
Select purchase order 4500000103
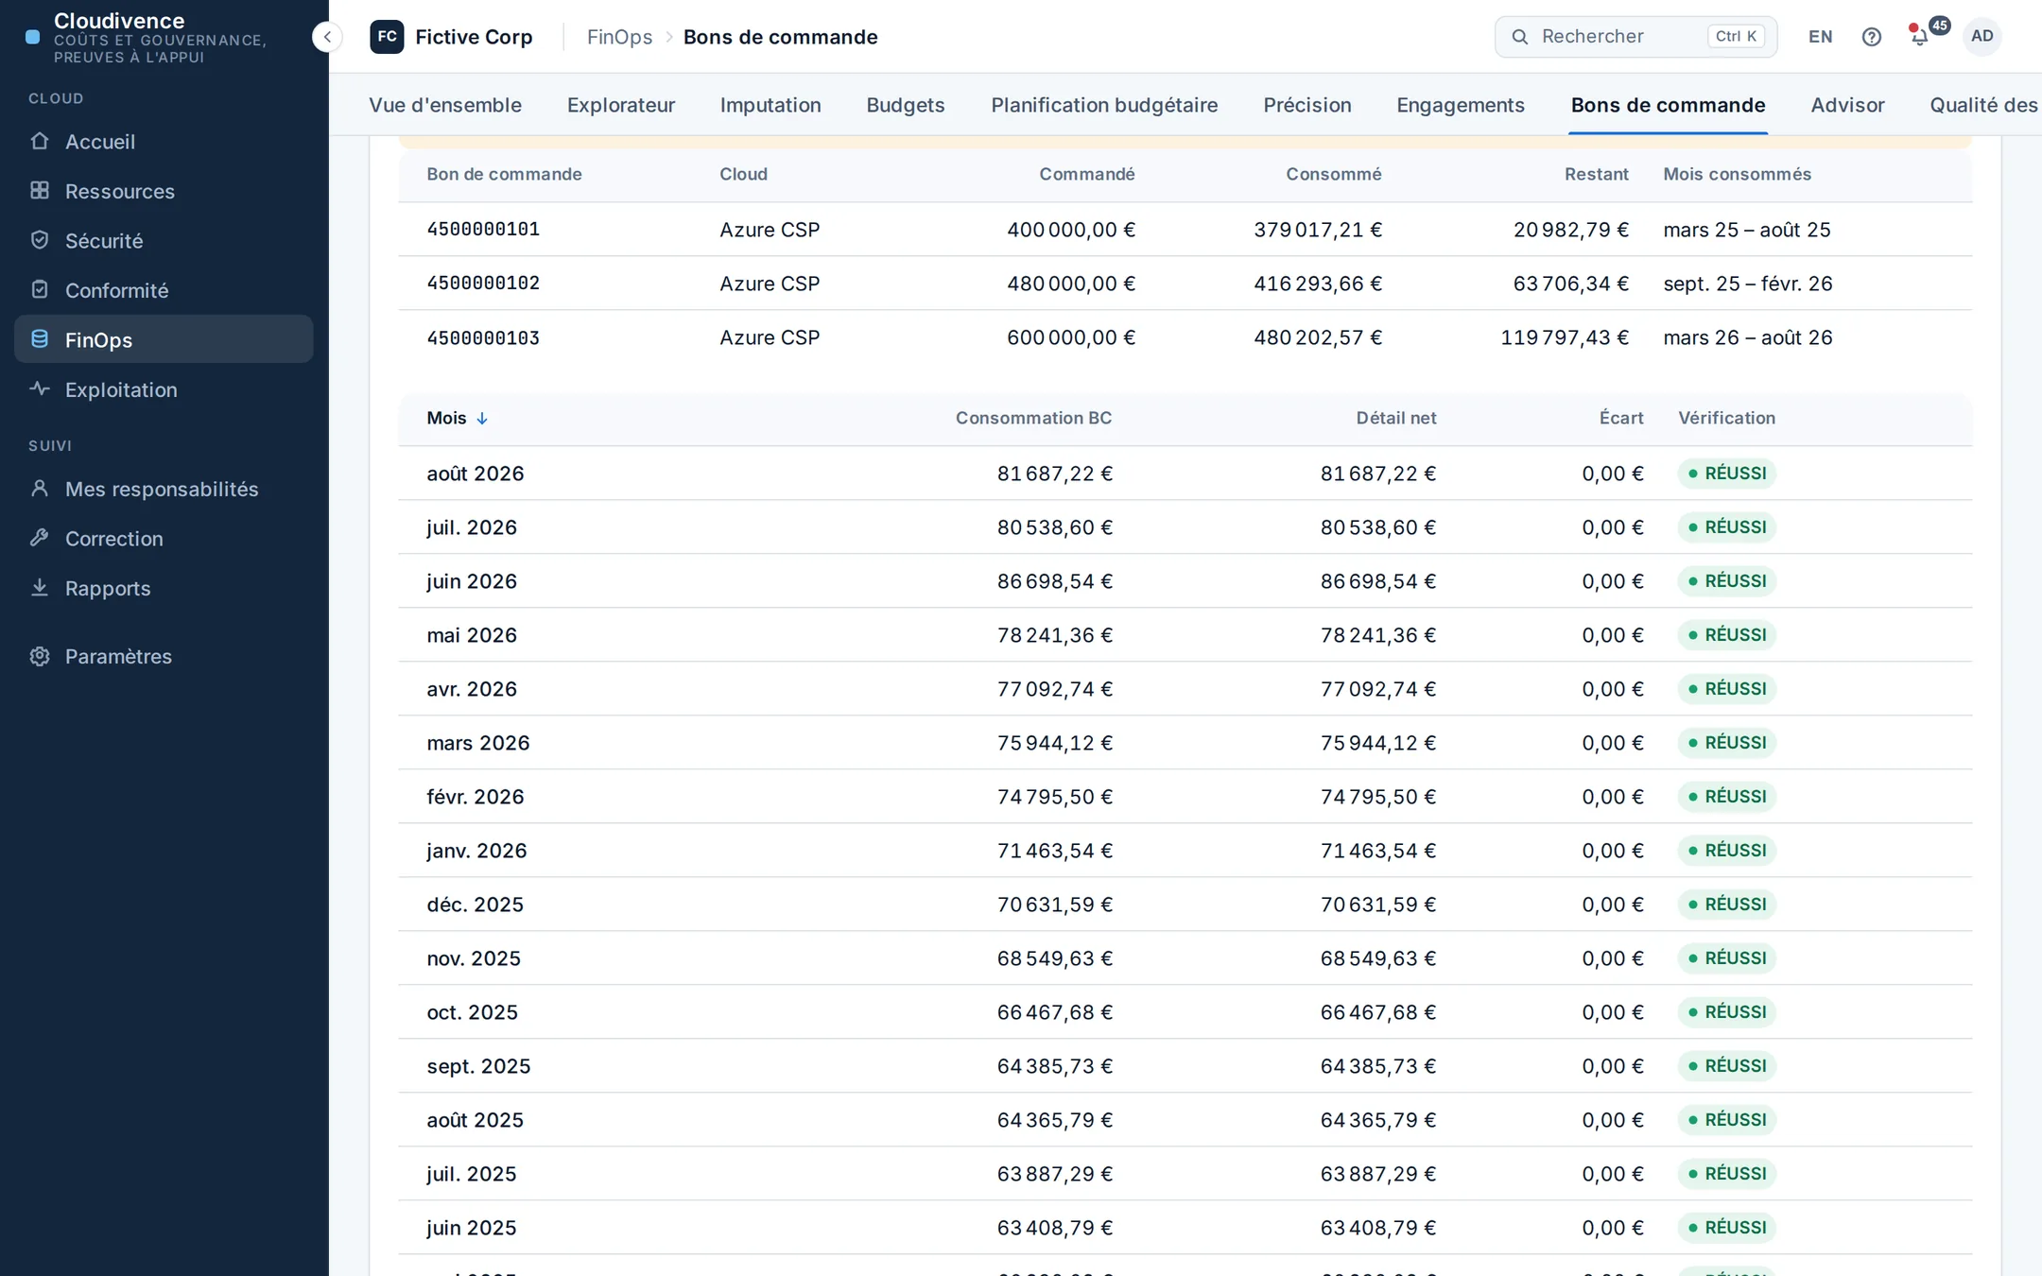coord(483,337)
